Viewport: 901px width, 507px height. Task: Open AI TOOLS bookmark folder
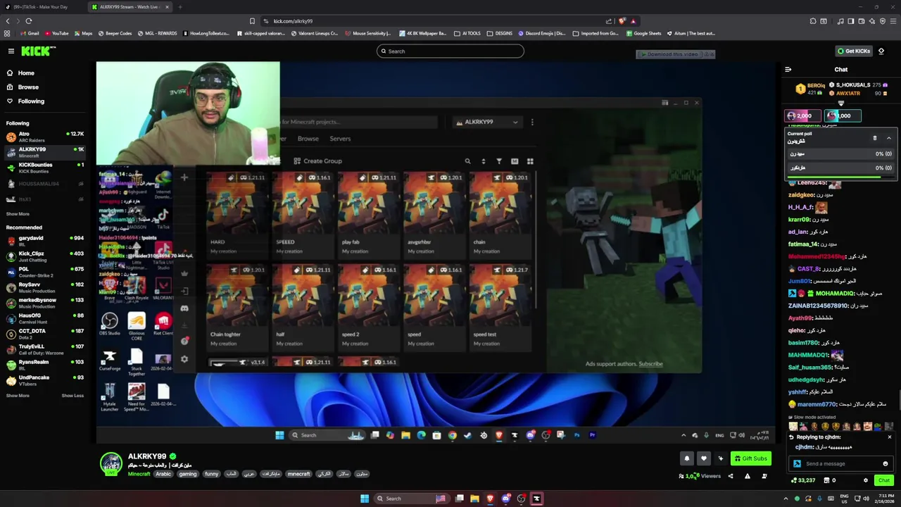click(468, 33)
